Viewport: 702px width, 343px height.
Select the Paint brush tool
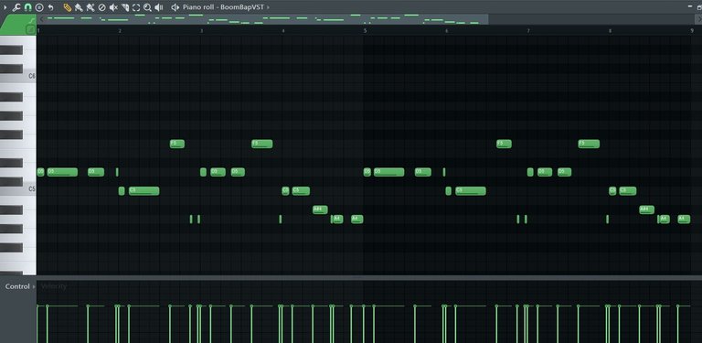79,7
